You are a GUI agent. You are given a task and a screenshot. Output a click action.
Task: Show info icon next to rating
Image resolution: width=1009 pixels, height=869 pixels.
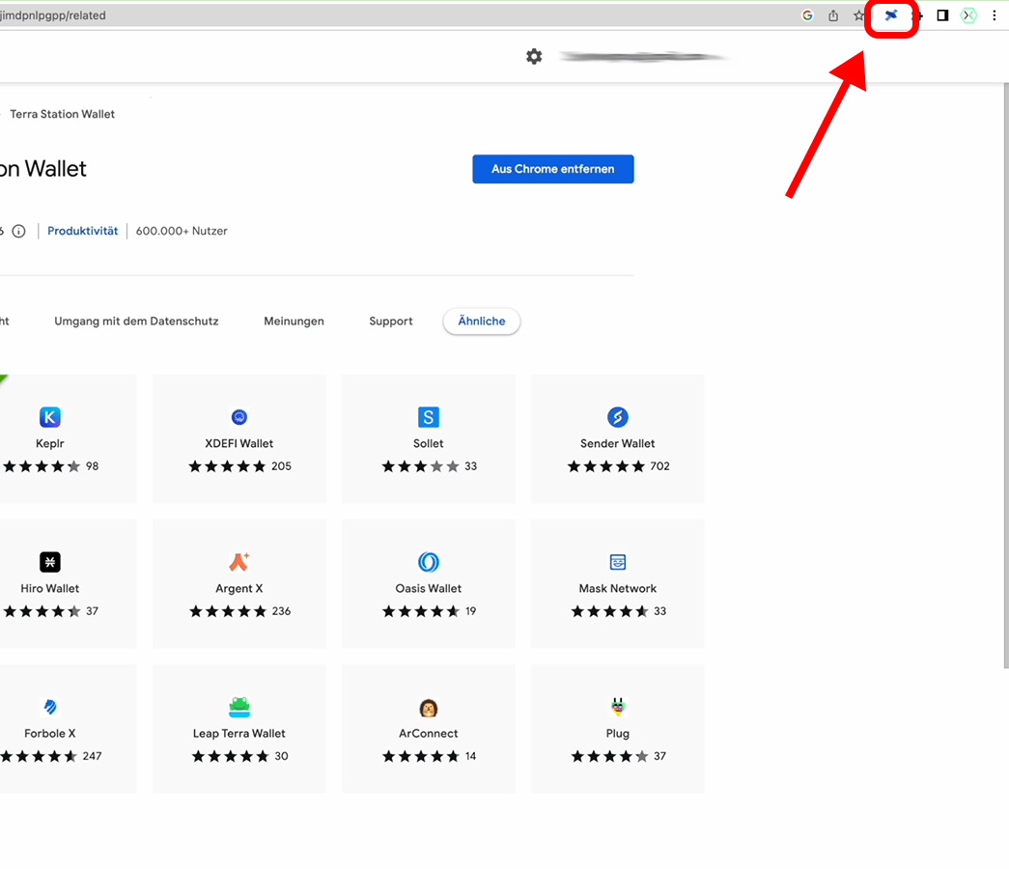19,231
